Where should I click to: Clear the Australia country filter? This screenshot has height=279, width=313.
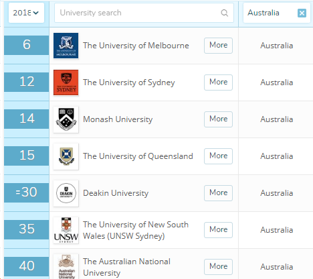(302, 13)
